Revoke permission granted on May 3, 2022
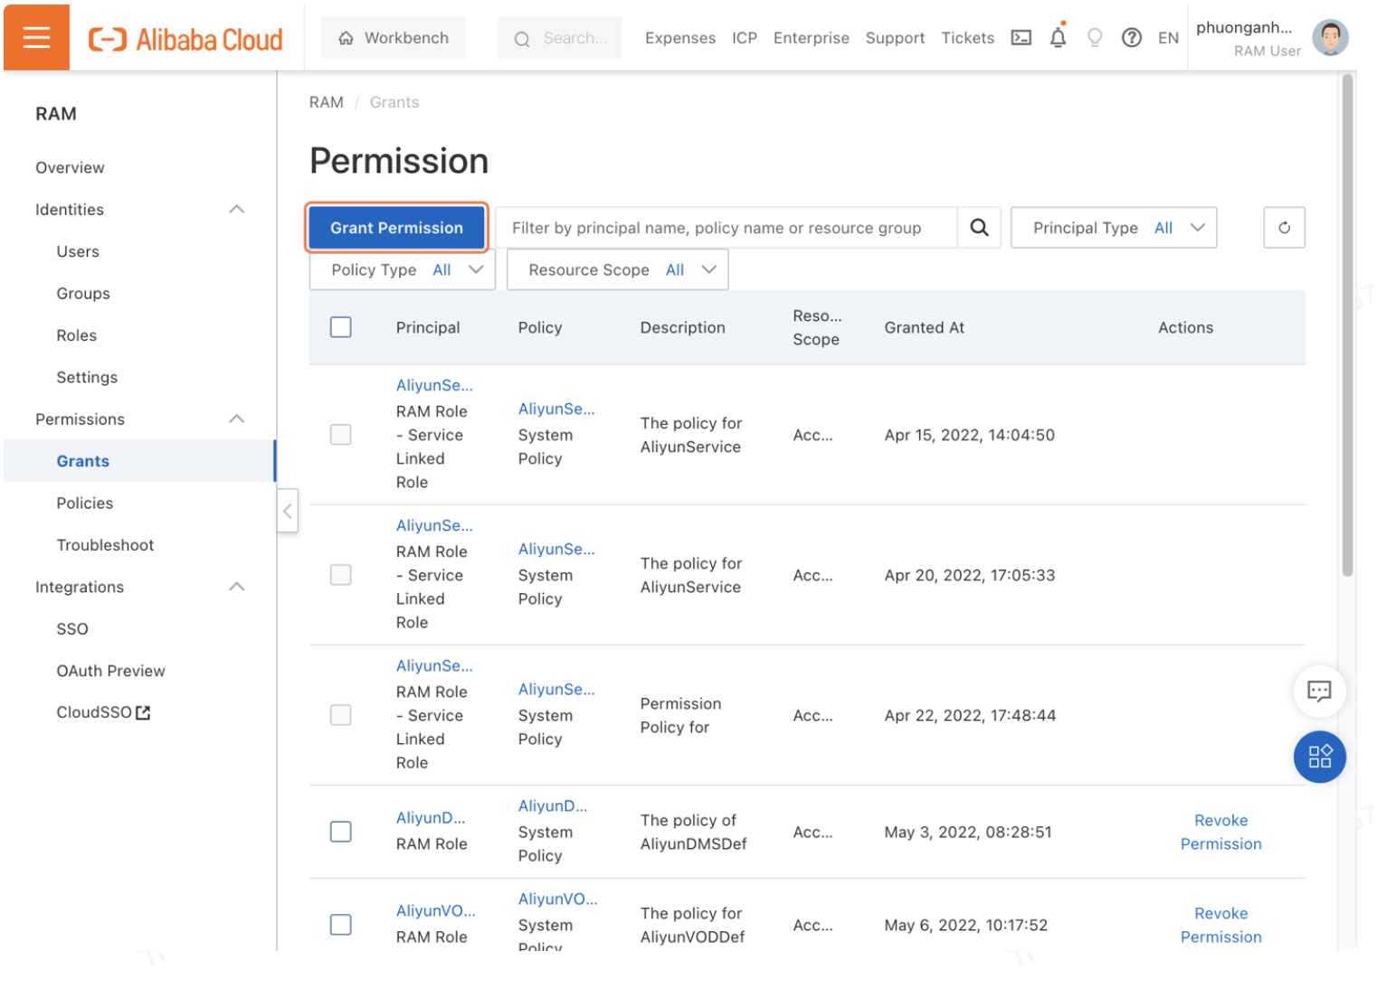This screenshot has height=989, width=1377. [1220, 832]
